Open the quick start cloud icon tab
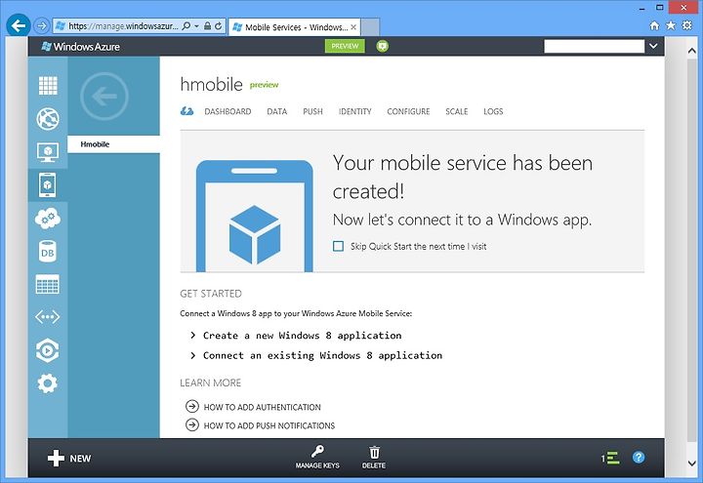This screenshot has width=703, height=483. click(186, 111)
